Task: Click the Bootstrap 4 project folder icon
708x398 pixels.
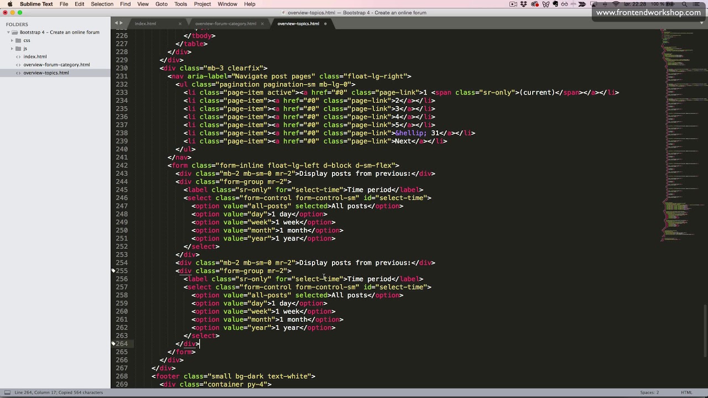Action: [x=15, y=32]
